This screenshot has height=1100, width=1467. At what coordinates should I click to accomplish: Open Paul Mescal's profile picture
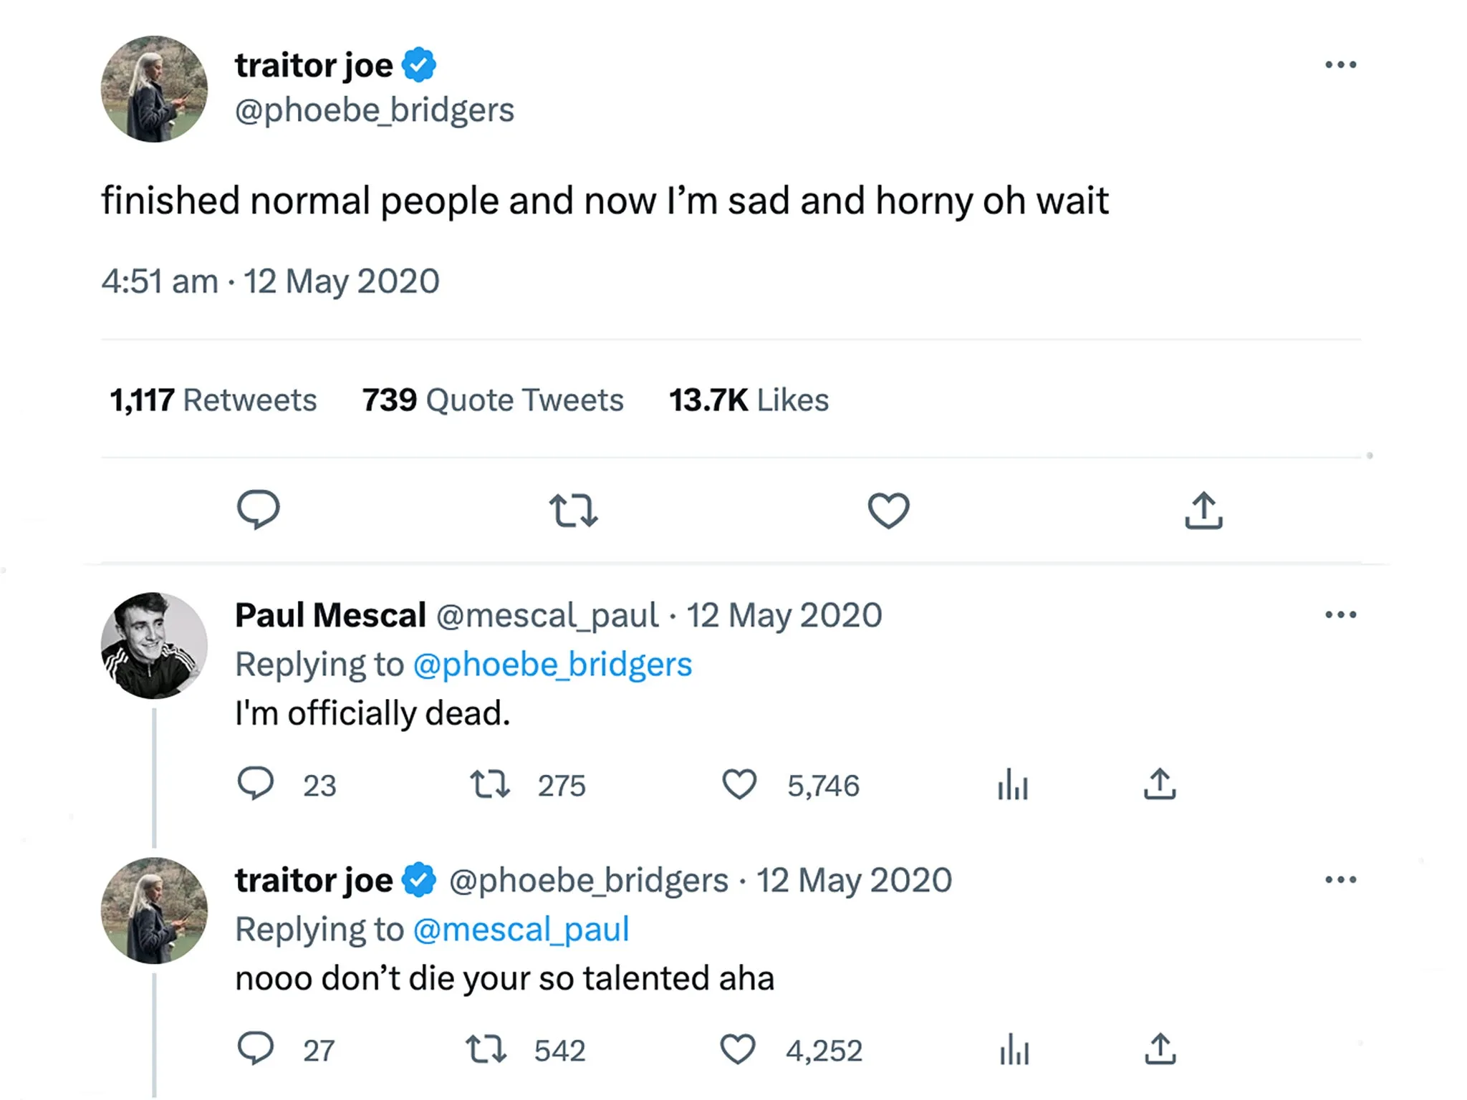(x=154, y=645)
